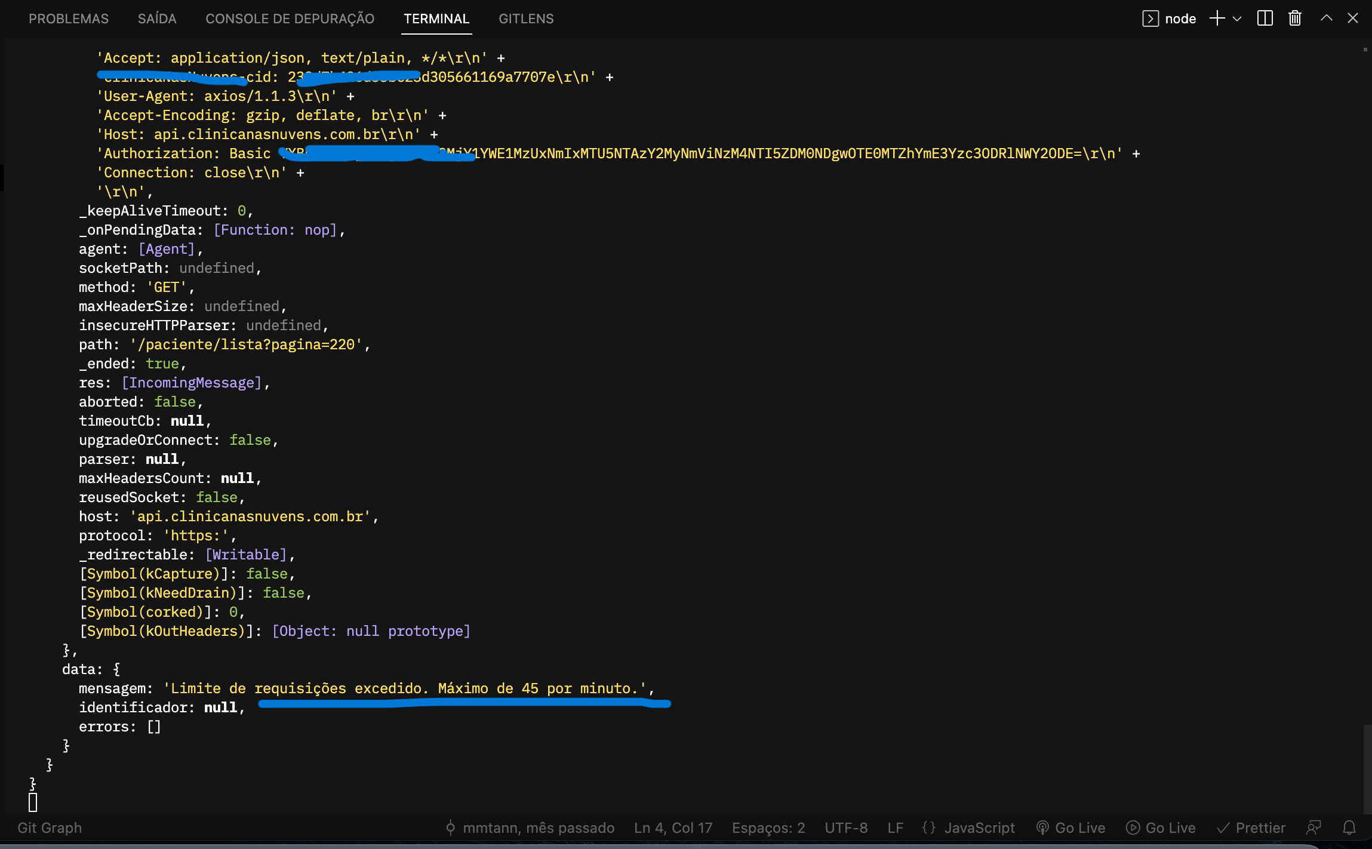Screen dimensions: 1372x849
Task: Click the 'res: [IncomingMessage]' line
Action: point(174,383)
